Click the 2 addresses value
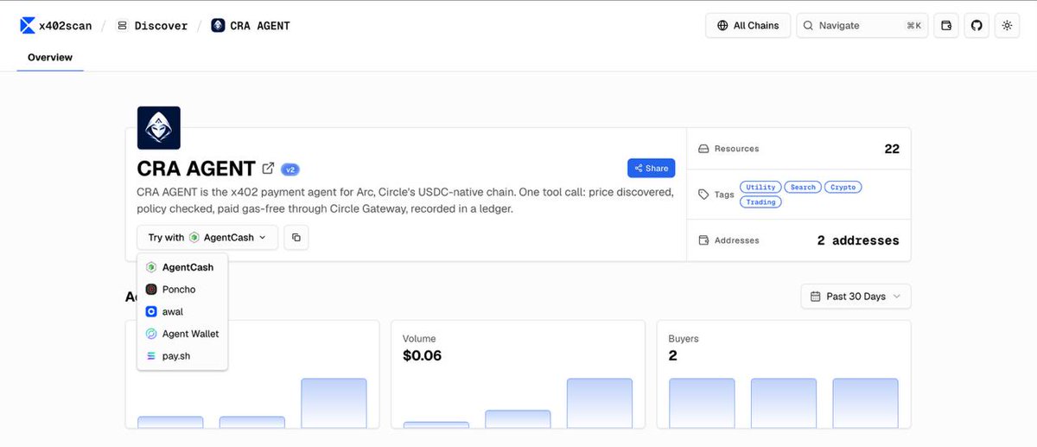The width and height of the screenshot is (1037, 447). click(x=858, y=240)
